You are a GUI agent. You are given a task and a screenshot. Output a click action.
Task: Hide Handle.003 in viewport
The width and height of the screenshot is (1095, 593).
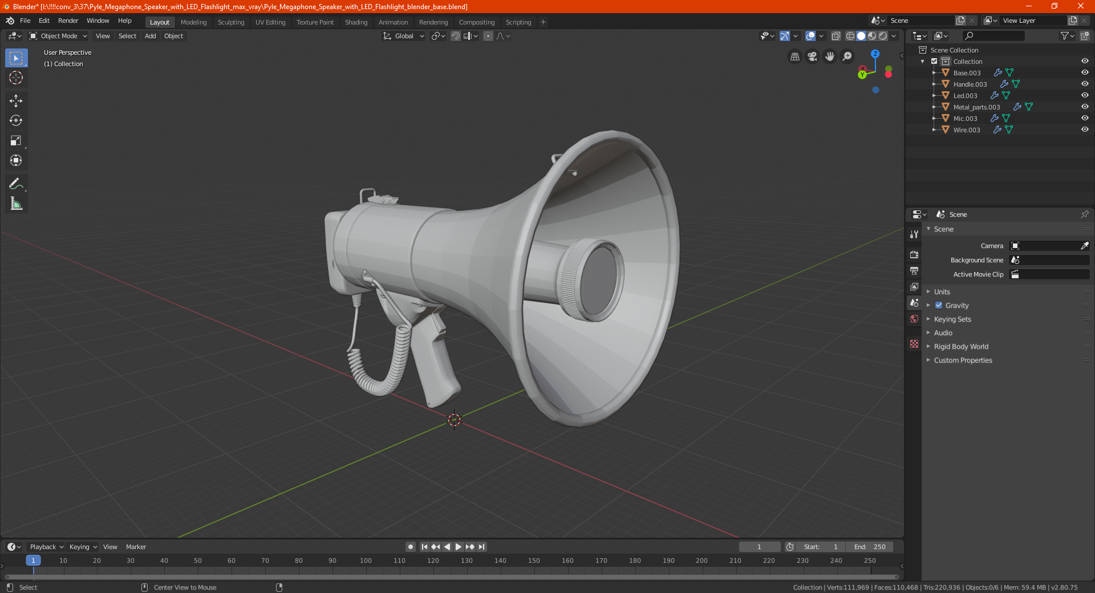1085,84
